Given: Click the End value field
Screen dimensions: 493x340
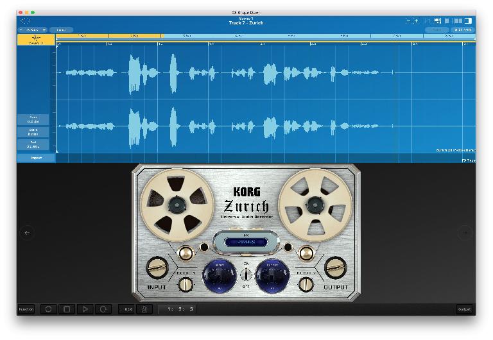Looking at the screenshot, I should [x=33, y=145].
